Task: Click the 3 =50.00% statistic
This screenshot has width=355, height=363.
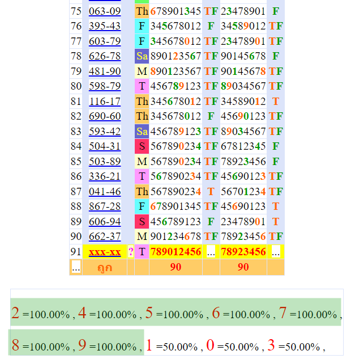Action: (294, 345)
